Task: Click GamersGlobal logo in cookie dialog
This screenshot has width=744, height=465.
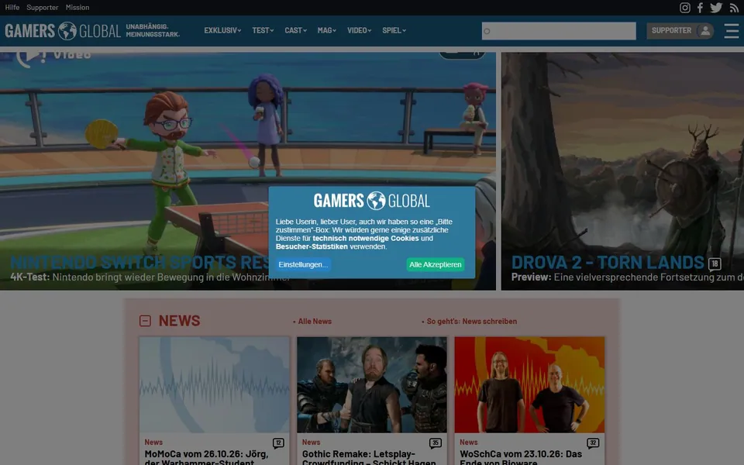Action: pyautogui.click(x=372, y=201)
